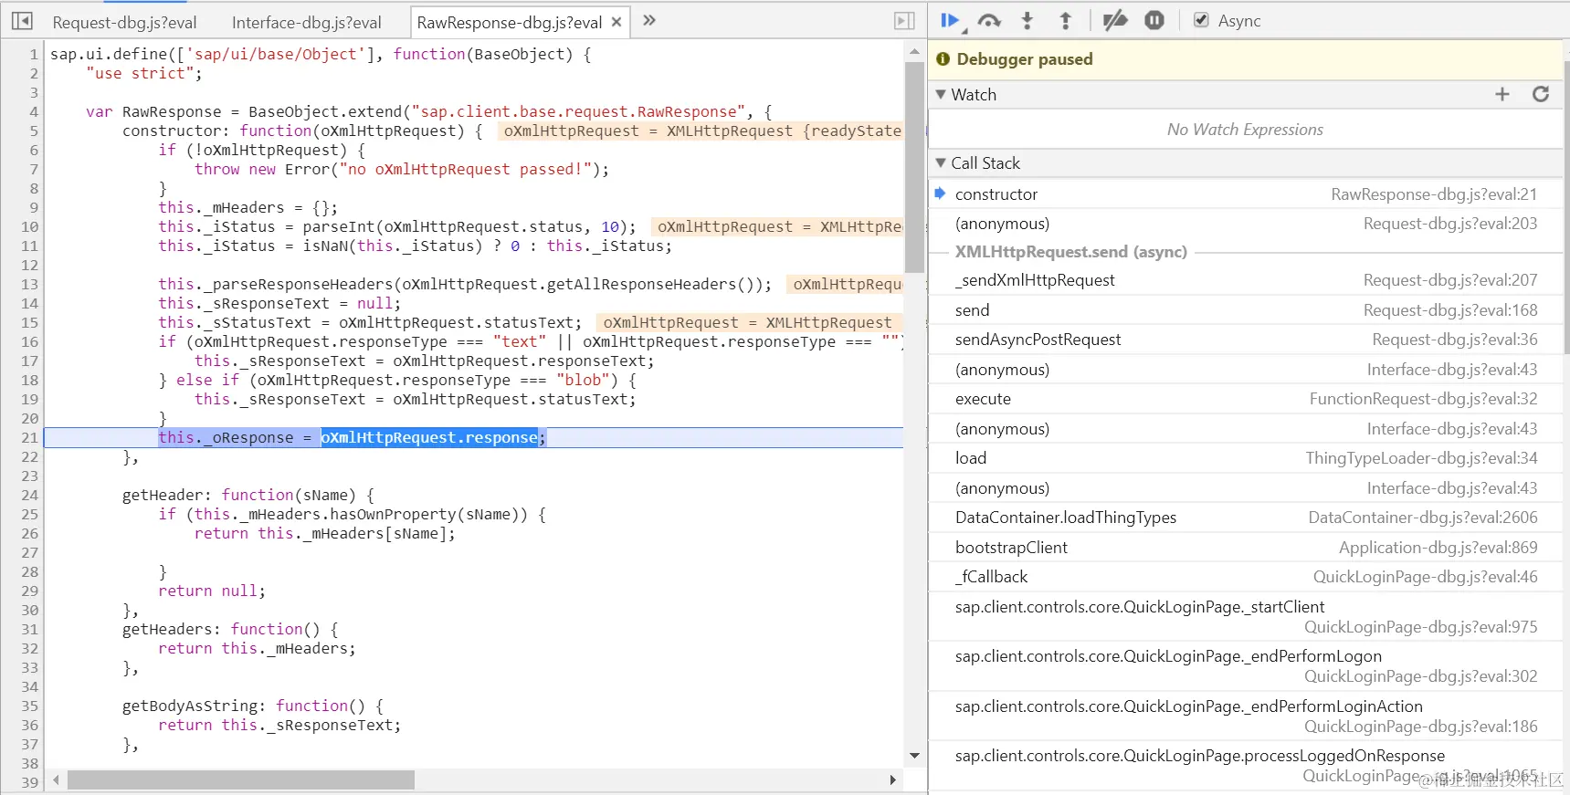Show navigator sidebar icon
The height and width of the screenshot is (795, 1570).
[x=22, y=20]
